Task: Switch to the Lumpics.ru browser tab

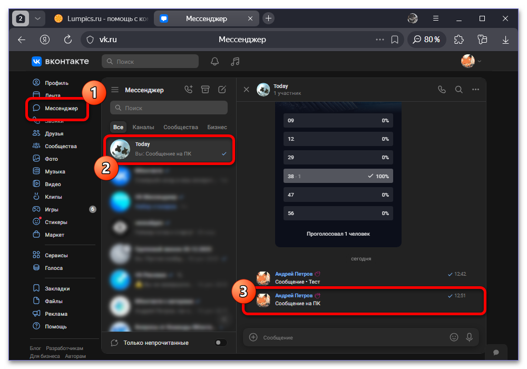Action: click(x=101, y=18)
